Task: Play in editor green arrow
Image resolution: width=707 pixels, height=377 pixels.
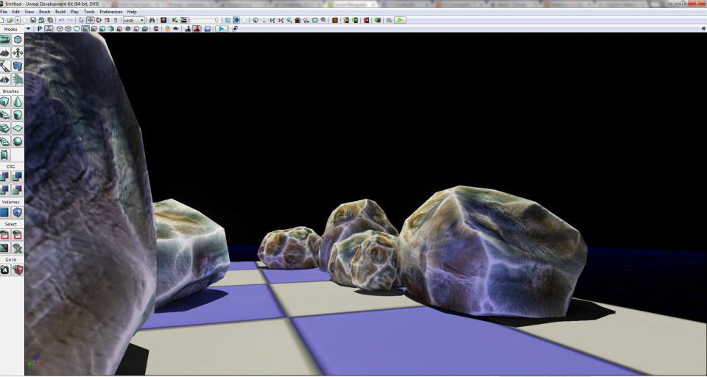Action: coord(399,21)
